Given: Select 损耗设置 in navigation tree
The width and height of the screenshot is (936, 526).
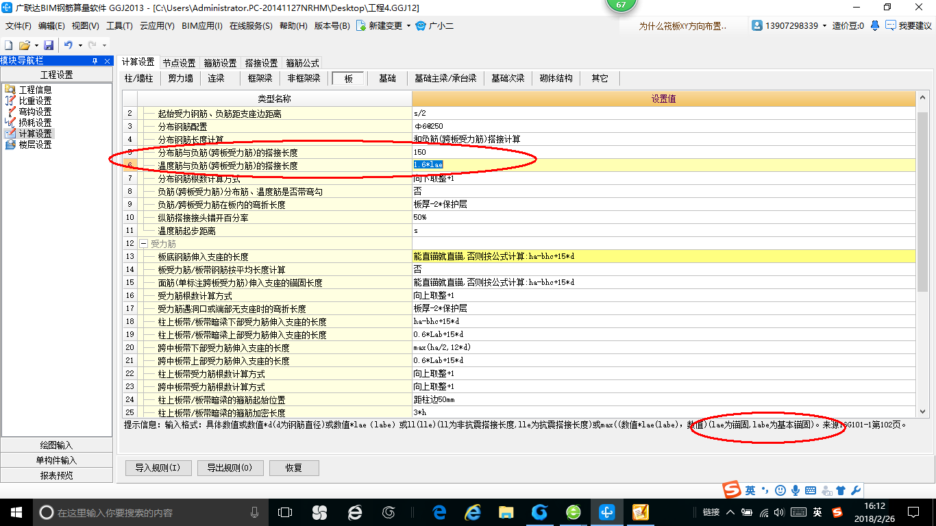Looking at the screenshot, I should point(35,123).
